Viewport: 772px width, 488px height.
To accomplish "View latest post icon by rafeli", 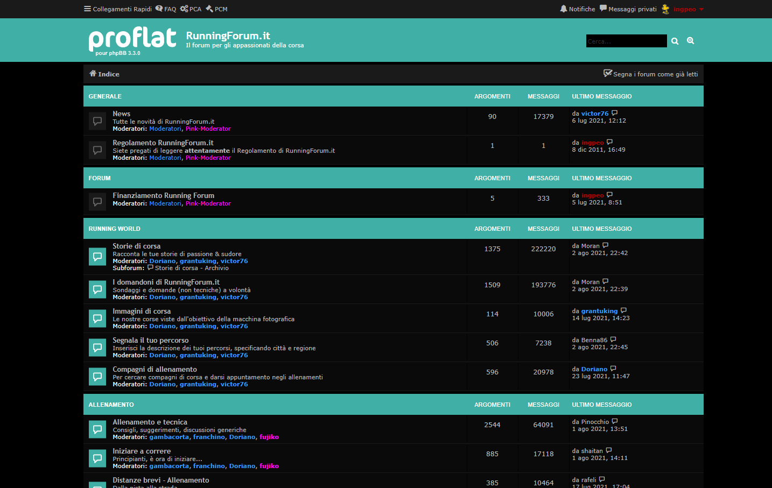I will click(x=602, y=479).
